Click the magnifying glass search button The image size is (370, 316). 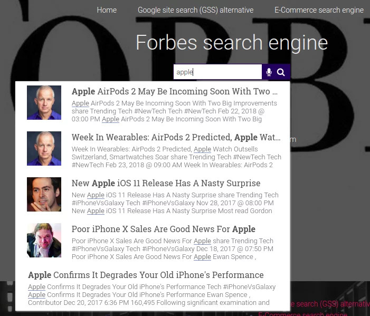pos(281,72)
